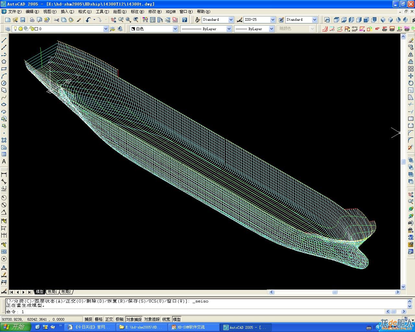The image size is (415, 332).
Task: Expand the layer 0 dropdown list
Action: pos(106,29)
